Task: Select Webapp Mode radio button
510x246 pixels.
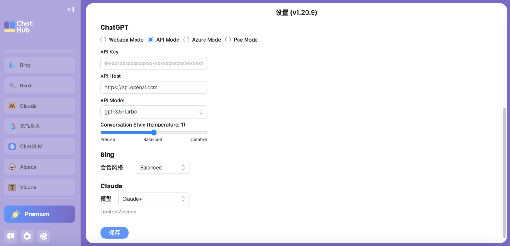Action: click(103, 40)
